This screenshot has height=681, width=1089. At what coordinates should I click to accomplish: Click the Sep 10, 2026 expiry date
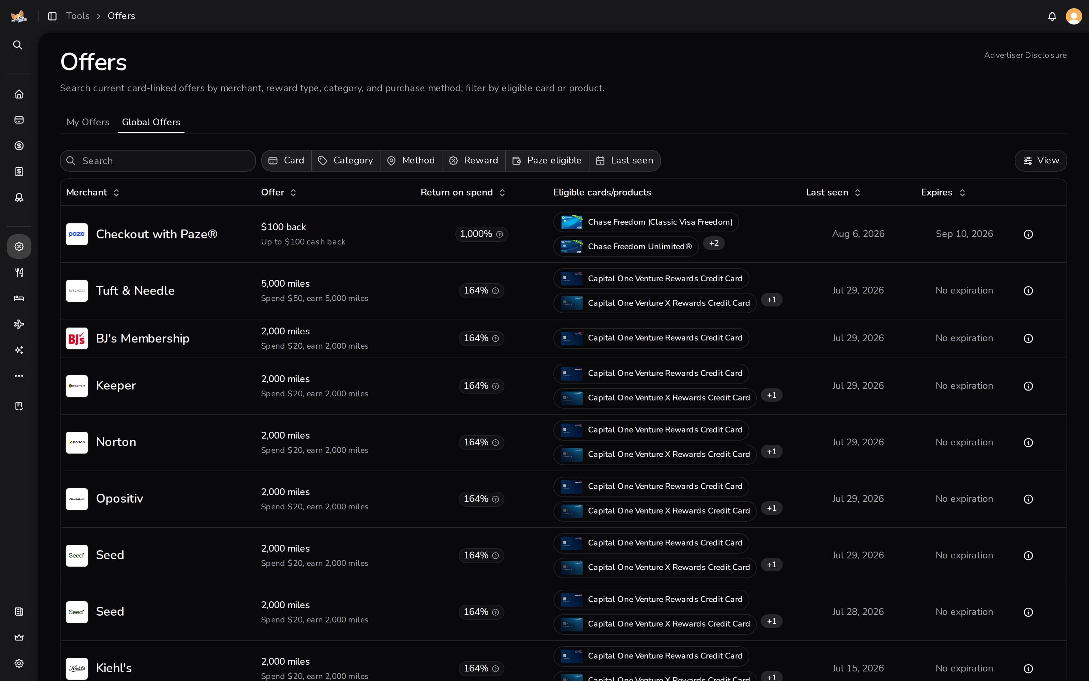pos(964,234)
